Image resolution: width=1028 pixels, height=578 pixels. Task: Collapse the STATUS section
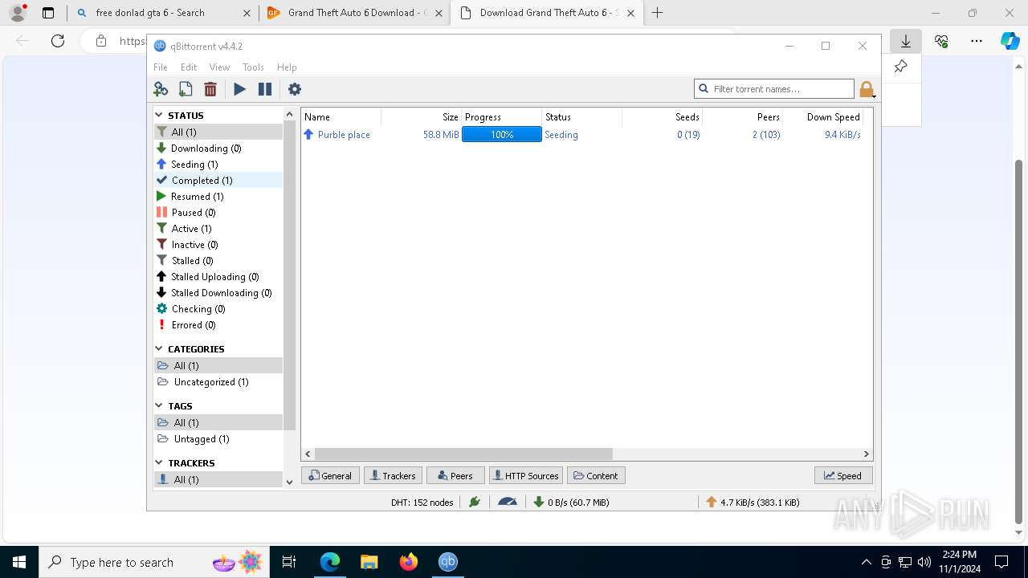pos(159,116)
